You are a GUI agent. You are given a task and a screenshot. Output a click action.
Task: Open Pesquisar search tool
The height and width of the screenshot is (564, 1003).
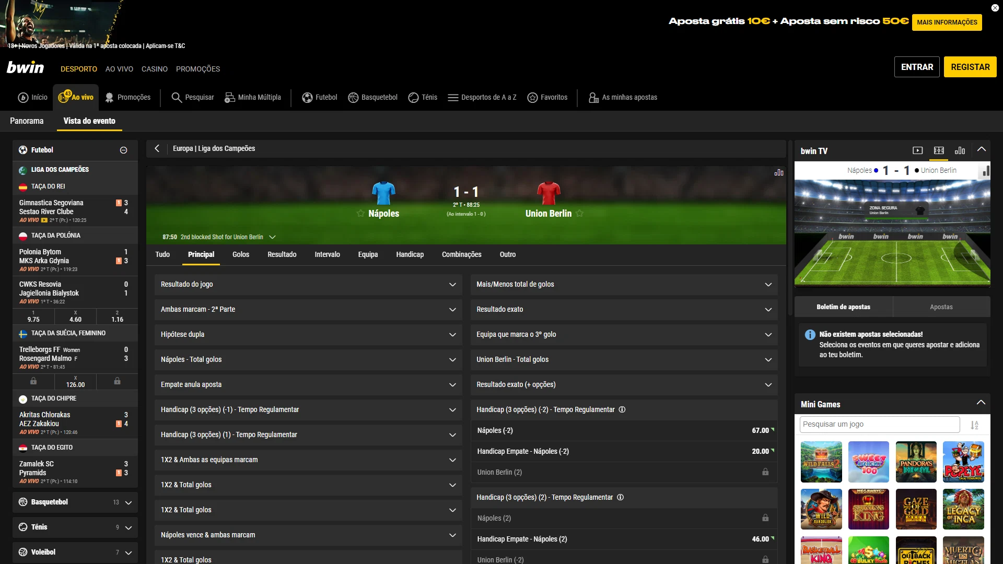click(x=193, y=97)
